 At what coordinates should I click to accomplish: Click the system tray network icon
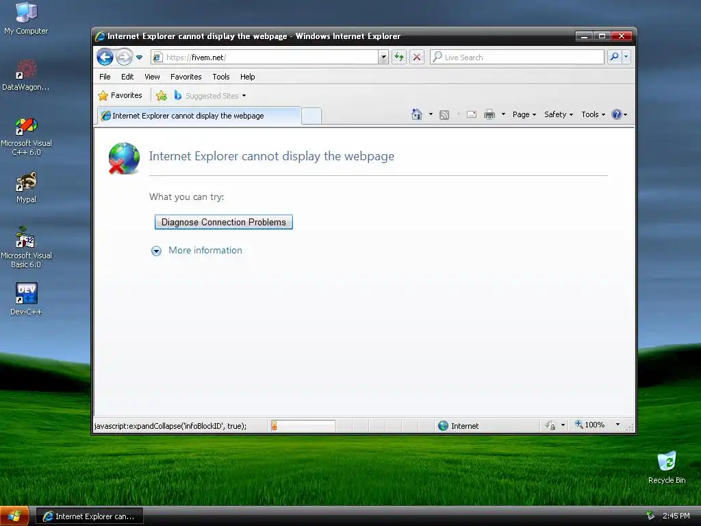(x=650, y=516)
